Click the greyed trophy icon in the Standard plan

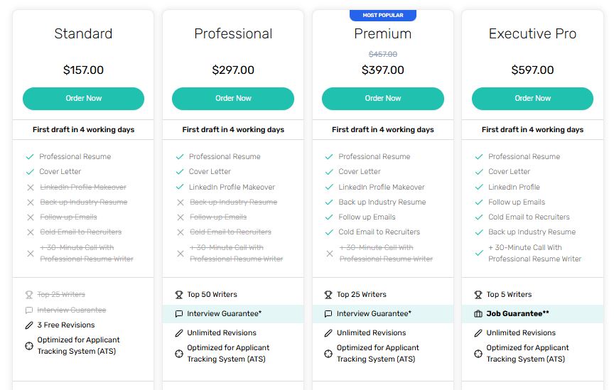tap(29, 295)
